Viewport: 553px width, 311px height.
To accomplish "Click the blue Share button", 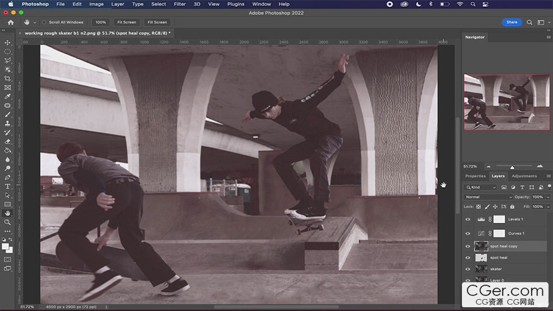I will pos(512,22).
